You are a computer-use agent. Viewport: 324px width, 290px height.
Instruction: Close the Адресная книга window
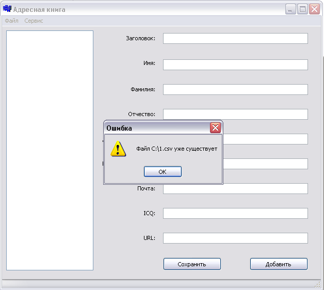click(314, 9)
